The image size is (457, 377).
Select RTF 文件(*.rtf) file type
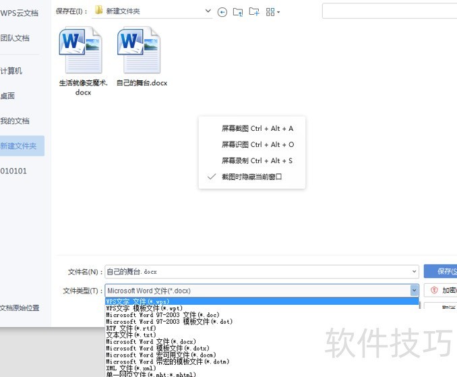pyautogui.click(x=262, y=328)
